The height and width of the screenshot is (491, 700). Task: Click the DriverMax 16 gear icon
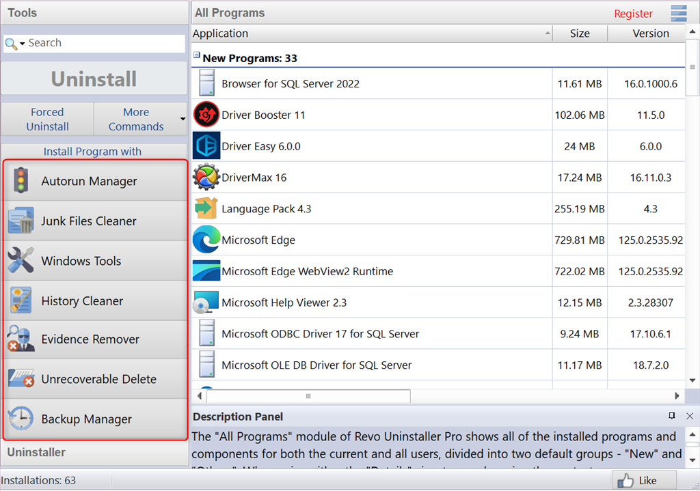(x=206, y=177)
